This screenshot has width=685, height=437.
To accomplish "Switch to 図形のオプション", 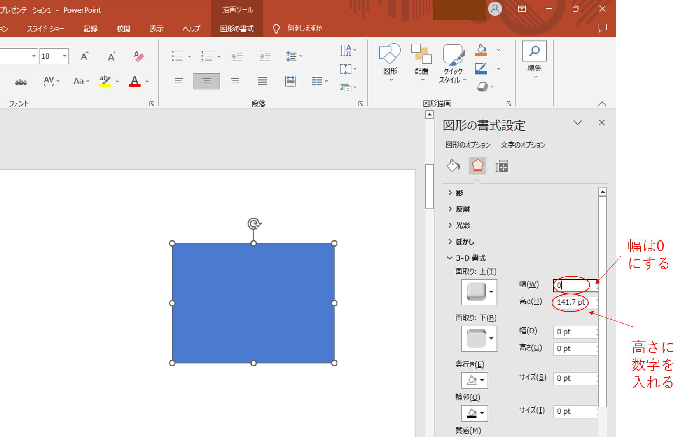I will (468, 145).
